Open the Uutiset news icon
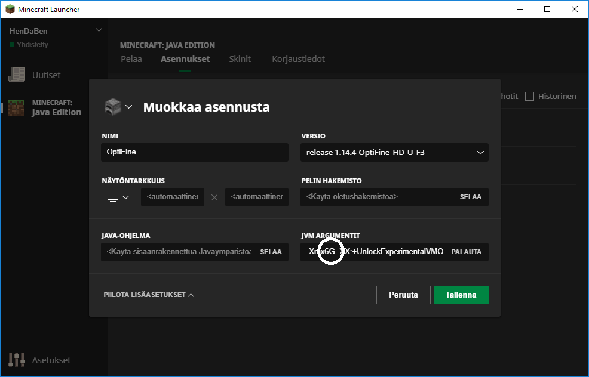Image resolution: width=589 pixels, height=377 pixels. (x=17, y=75)
